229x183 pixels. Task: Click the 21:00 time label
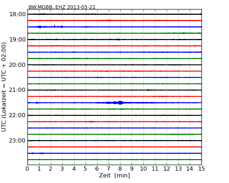[17, 90]
